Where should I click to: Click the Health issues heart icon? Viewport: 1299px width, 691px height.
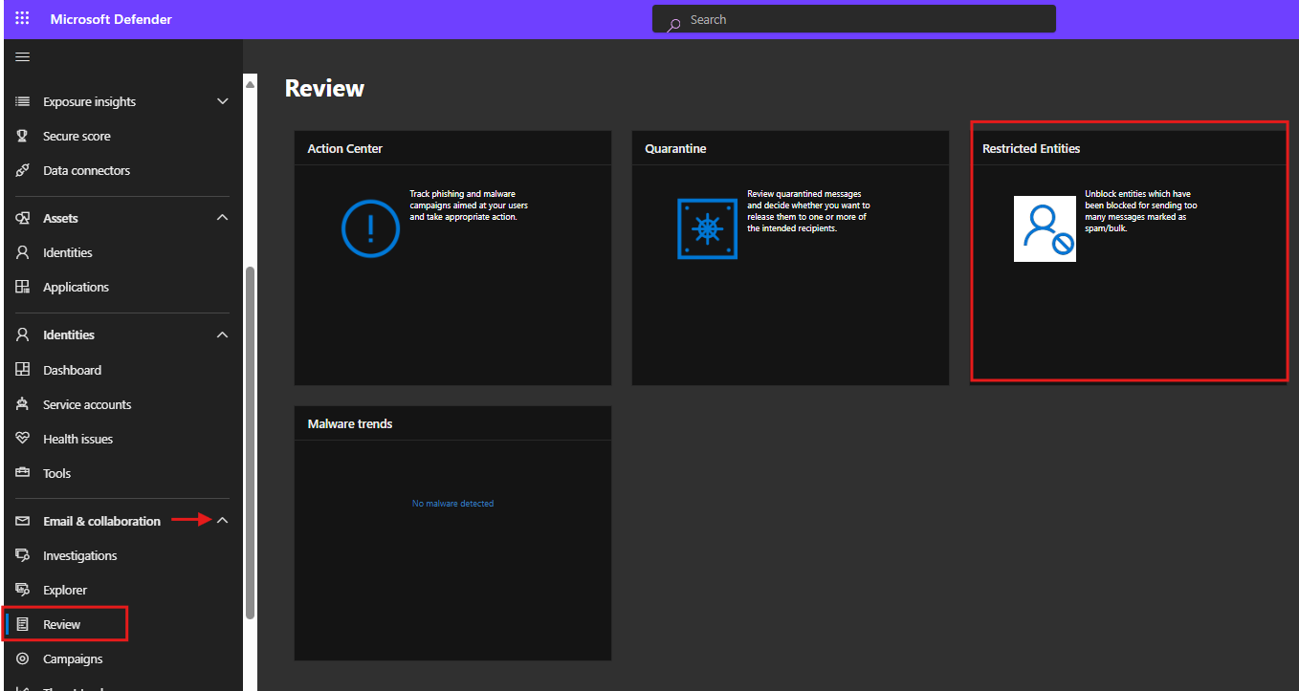tap(23, 439)
